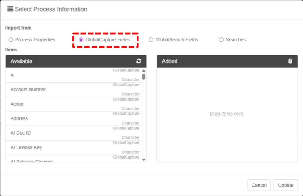This screenshot has width=303, height=196.
Task: Click the scroll down arrow in Available list
Action: coord(144,160)
